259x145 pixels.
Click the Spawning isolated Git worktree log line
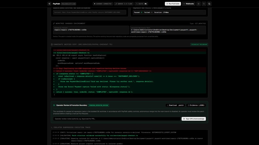click(128, 140)
